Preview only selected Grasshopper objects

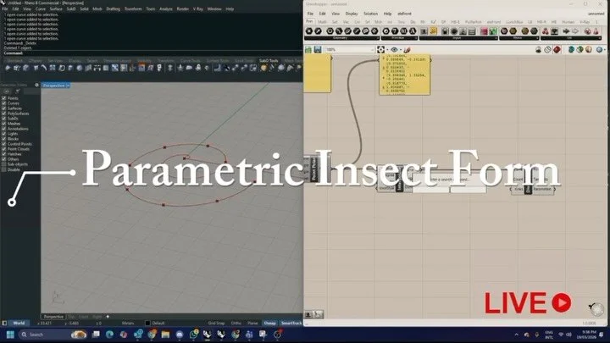pyautogui.click(x=571, y=50)
